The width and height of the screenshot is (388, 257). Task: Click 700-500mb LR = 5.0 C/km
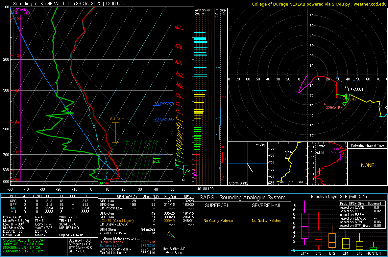(x=23, y=251)
